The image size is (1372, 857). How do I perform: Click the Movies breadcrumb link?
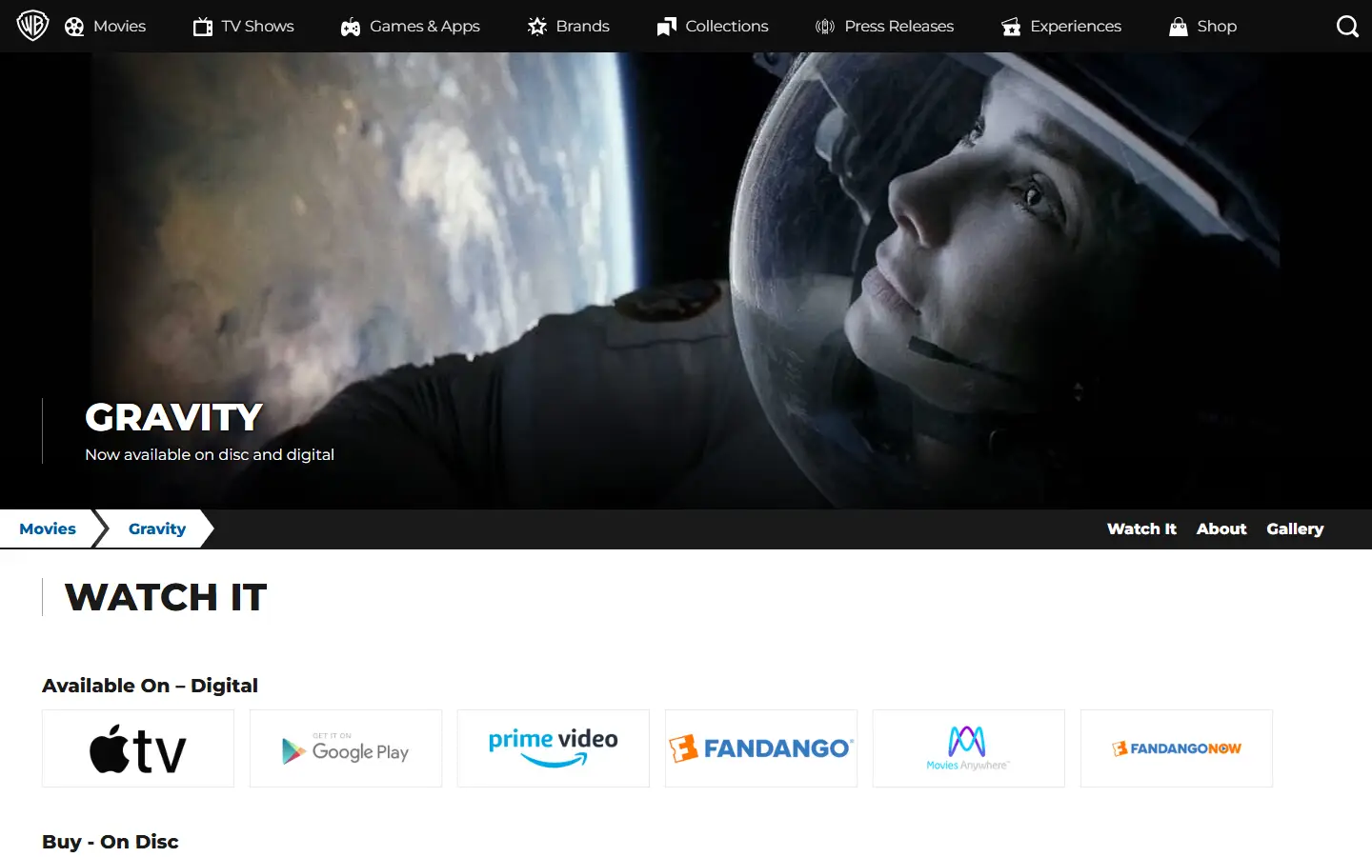[x=48, y=529]
